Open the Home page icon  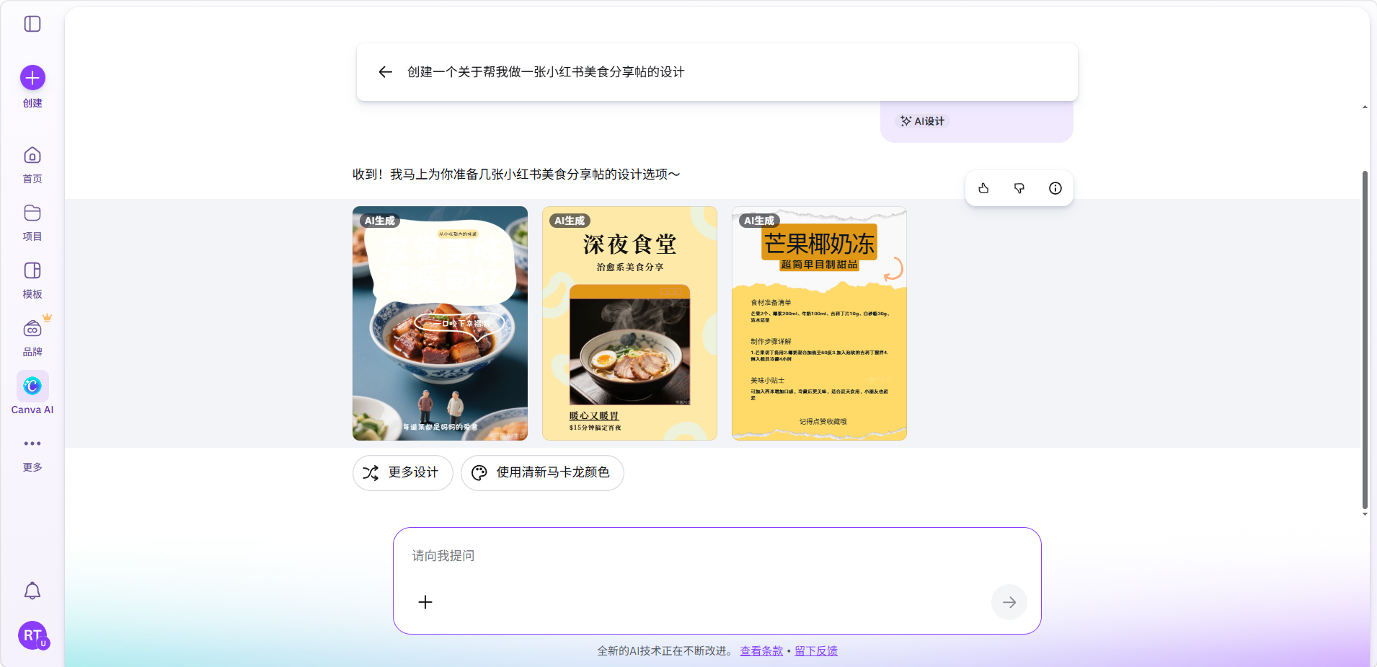tap(32, 156)
